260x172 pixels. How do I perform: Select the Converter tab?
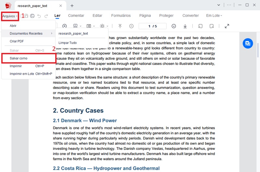tap(190, 16)
